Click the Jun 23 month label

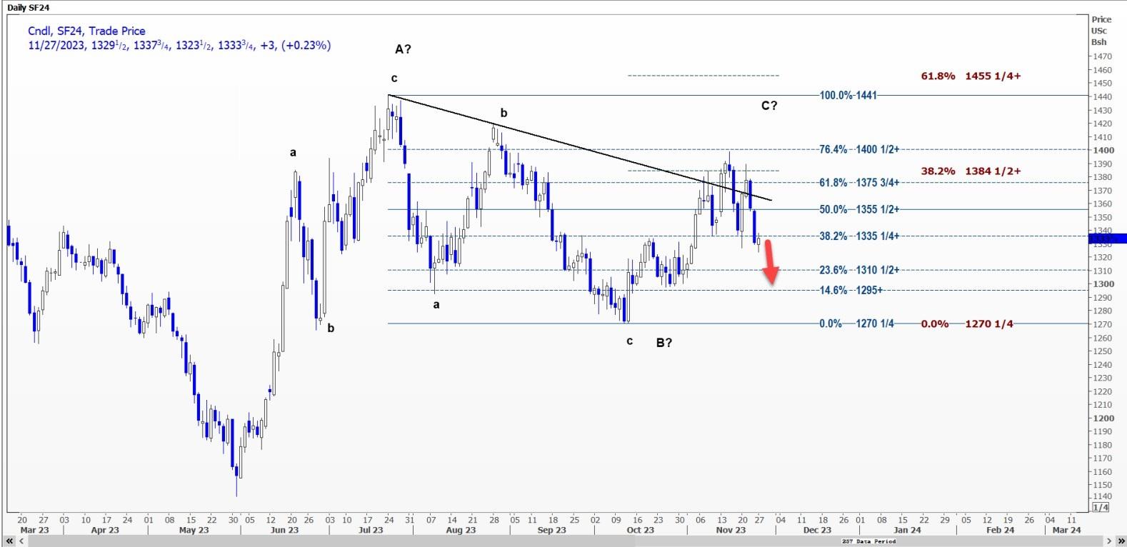(x=285, y=531)
